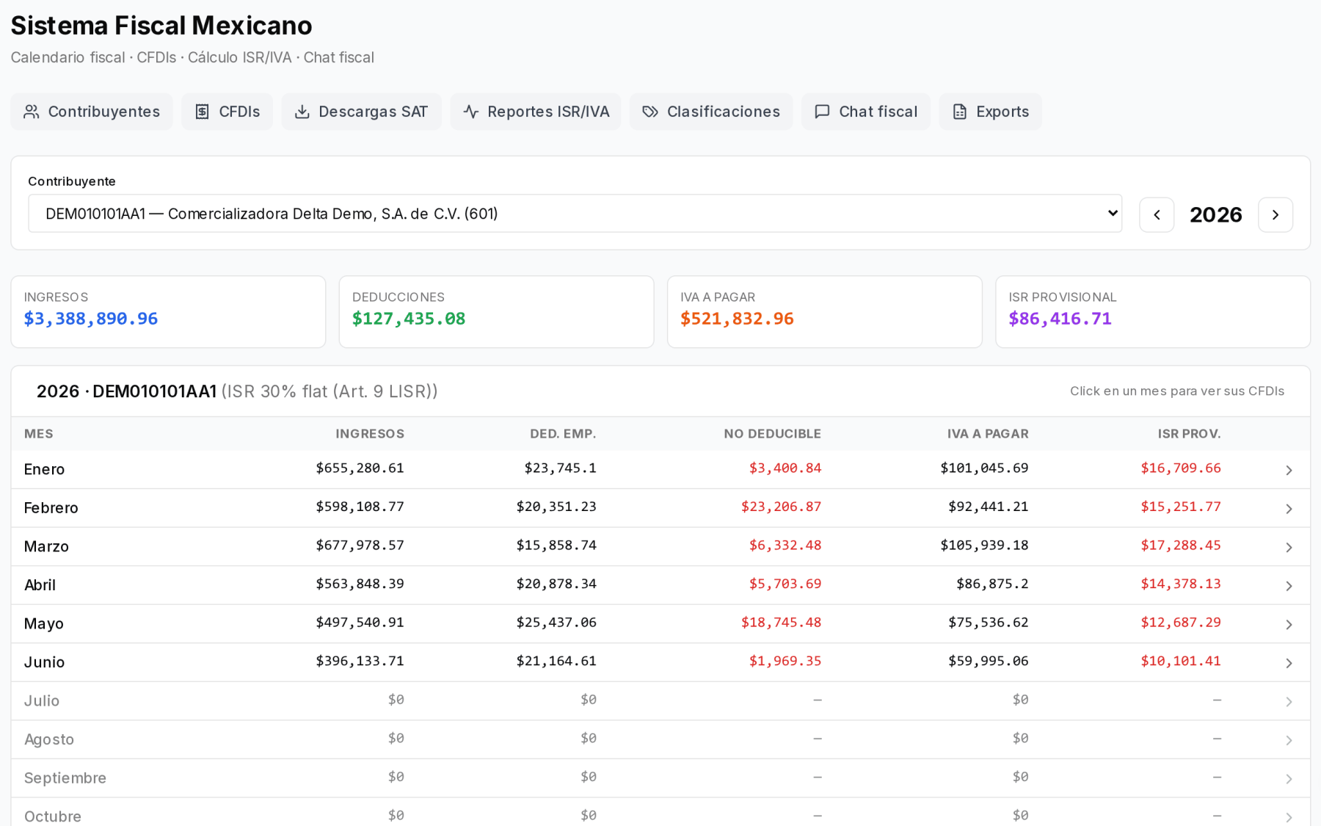
Task: Select the Marzo month name
Action: 46,546
